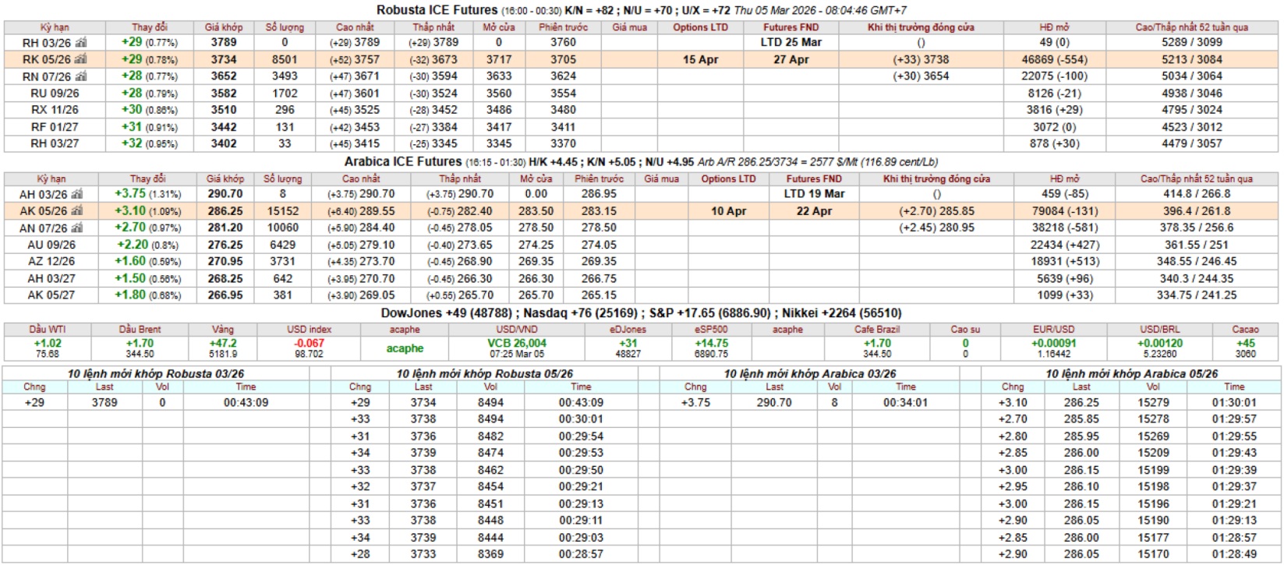Viewport: 1284px width, 565px height.
Task: Click chart icon next to RN 07/26
Action: [x=81, y=76]
